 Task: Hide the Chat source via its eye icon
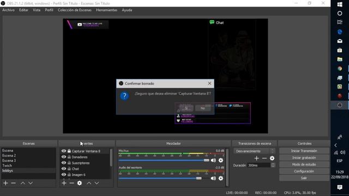pyautogui.click(x=64, y=169)
